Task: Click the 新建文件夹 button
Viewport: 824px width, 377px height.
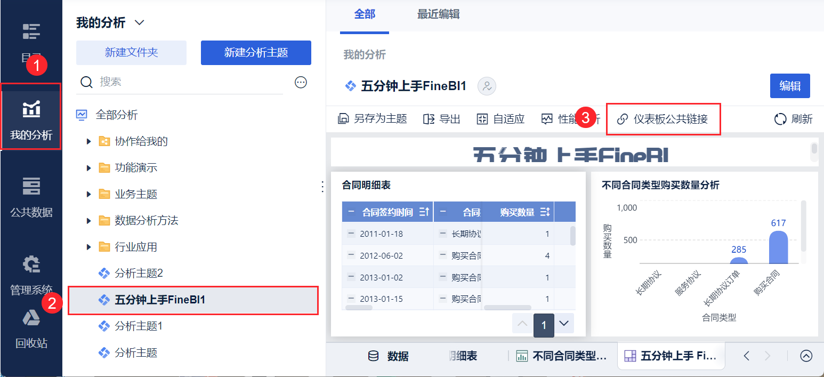Action: [131, 53]
